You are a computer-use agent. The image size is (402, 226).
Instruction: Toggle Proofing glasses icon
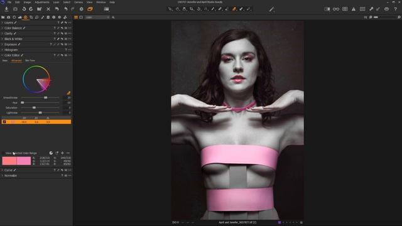336,9
